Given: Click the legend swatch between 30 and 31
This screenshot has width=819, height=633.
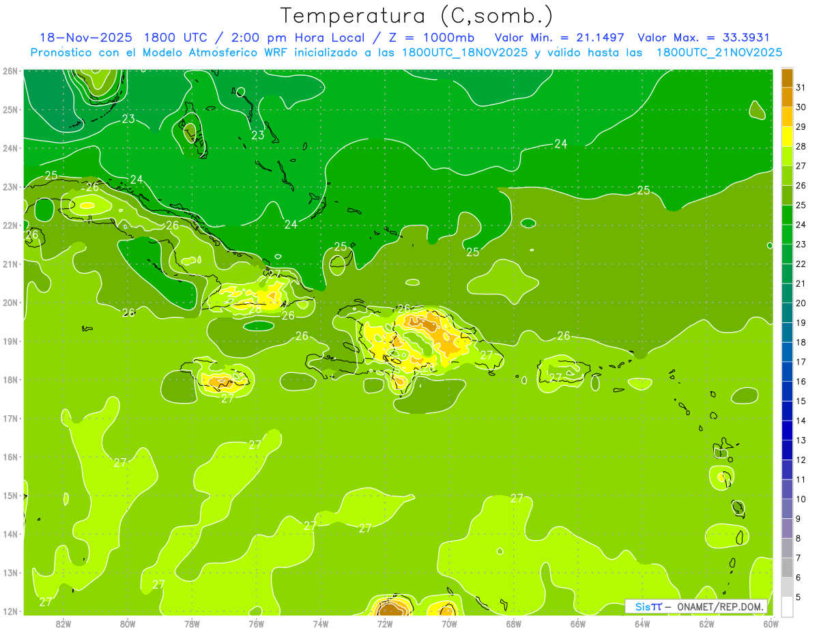Looking at the screenshot, I should 788,98.
